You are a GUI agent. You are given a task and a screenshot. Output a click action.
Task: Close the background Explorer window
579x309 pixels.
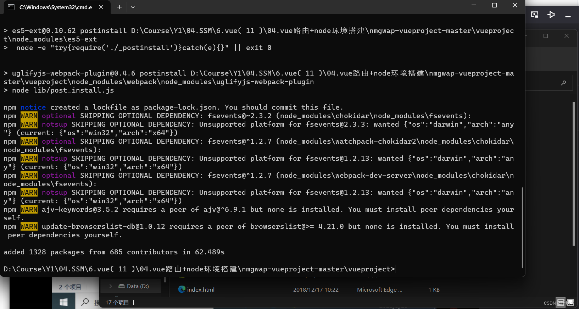(x=567, y=36)
